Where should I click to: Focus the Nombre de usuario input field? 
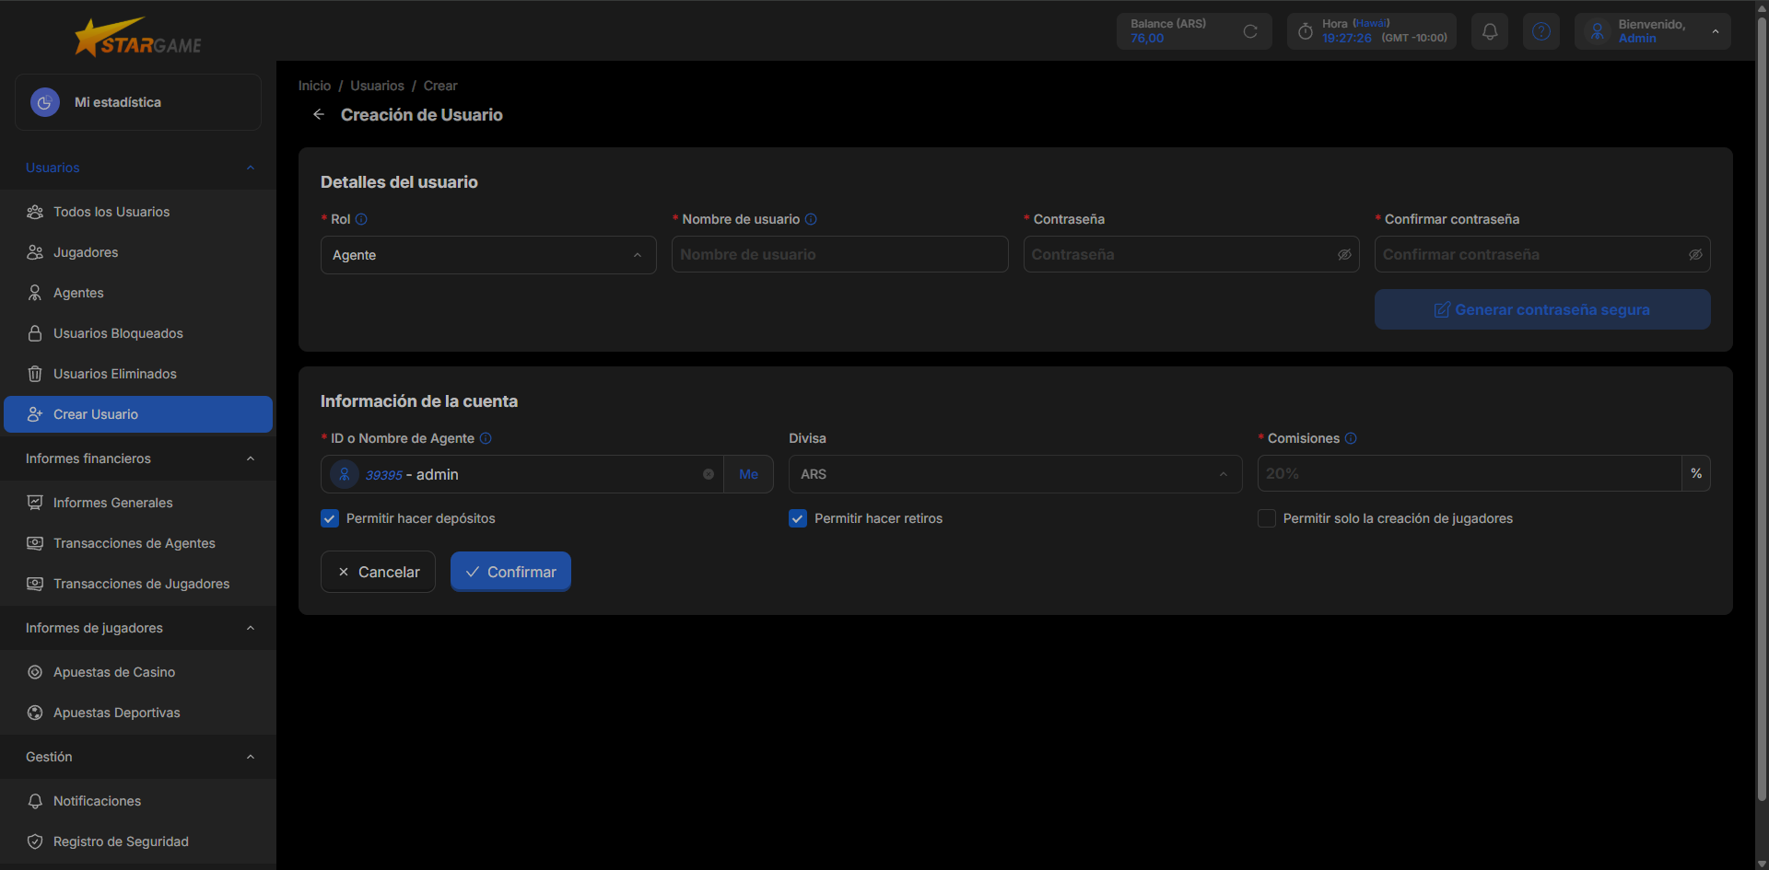[840, 254]
